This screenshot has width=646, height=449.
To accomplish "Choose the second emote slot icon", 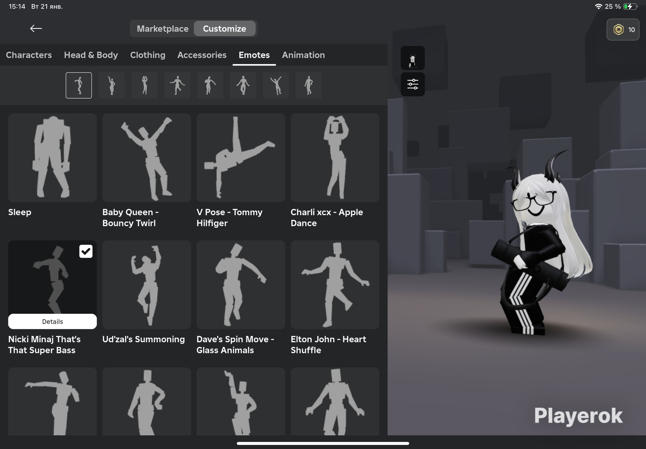I will [112, 85].
